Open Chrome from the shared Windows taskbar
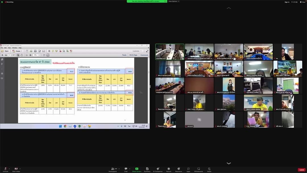This screenshot has height=173, width=307. 65,126
